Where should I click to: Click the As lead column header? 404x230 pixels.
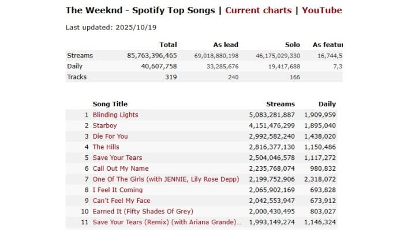click(226, 45)
